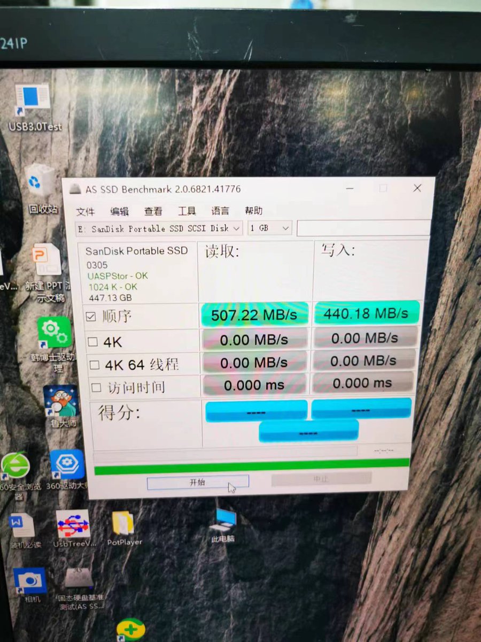Click the AS SSD Benchmark title bar icon

click(x=76, y=189)
